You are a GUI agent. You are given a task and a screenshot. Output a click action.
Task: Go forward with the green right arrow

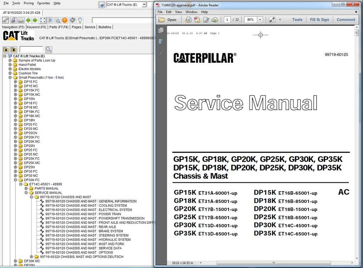[x=35, y=20]
